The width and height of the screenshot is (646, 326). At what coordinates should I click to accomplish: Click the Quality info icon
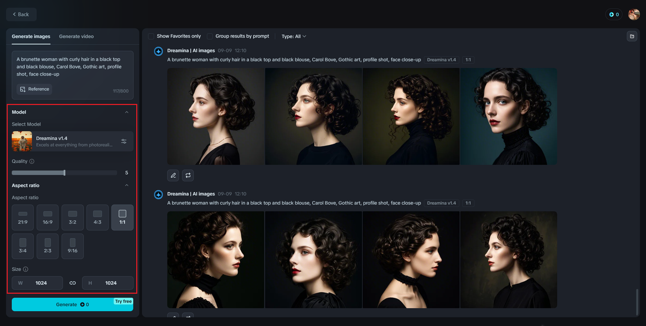pos(32,161)
